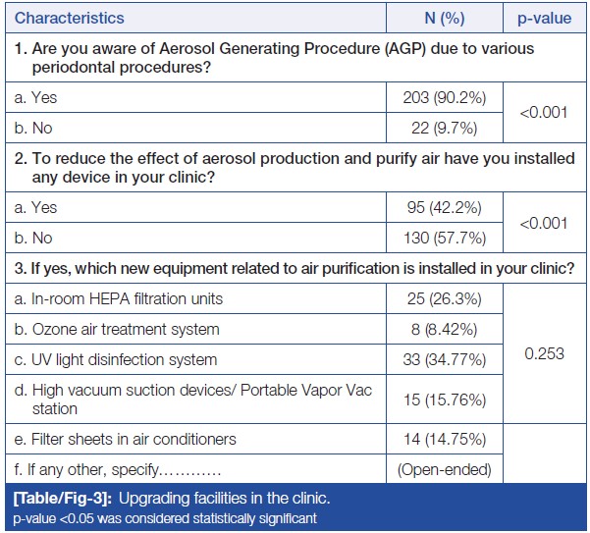The height and width of the screenshot is (533, 590).
Task: Click the statistical significance footnote
Action: [x=163, y=517]
